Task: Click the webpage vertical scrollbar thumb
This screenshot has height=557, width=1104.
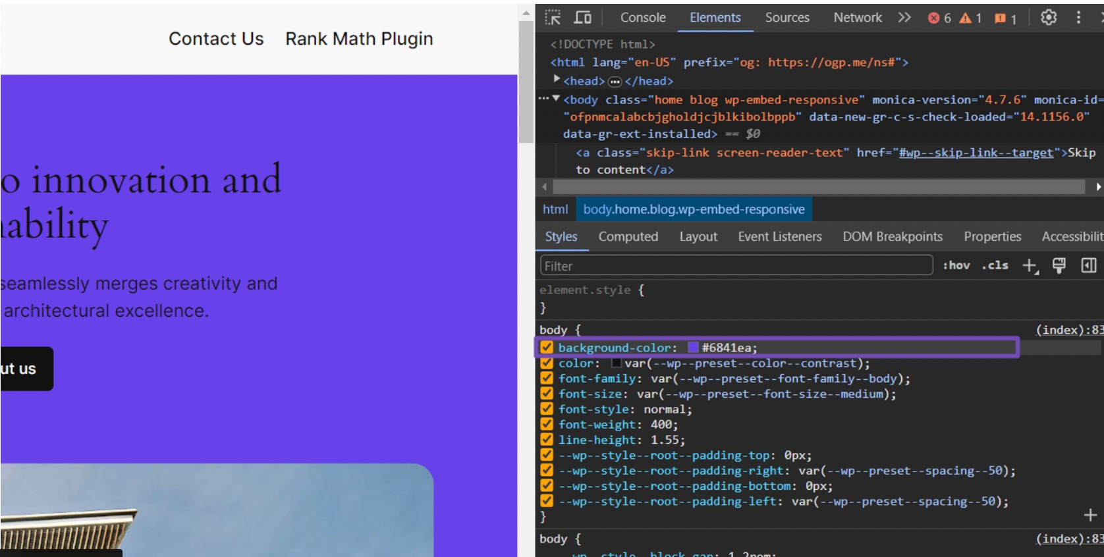Action: click(x=526, y=82)
